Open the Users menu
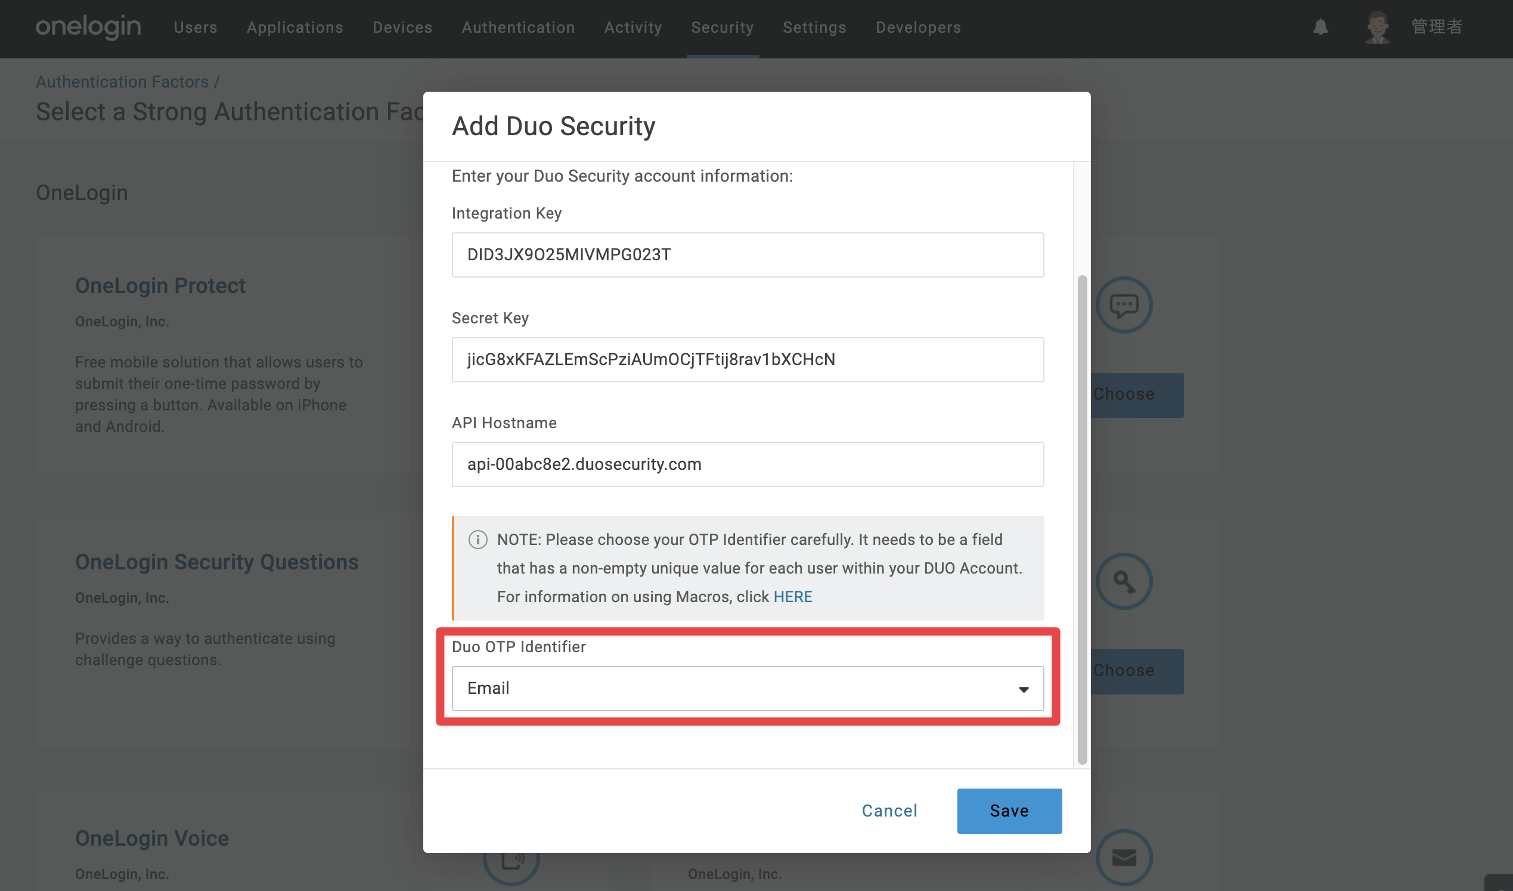This screenshot has width=1513, height=891. (x=196, y=27)
